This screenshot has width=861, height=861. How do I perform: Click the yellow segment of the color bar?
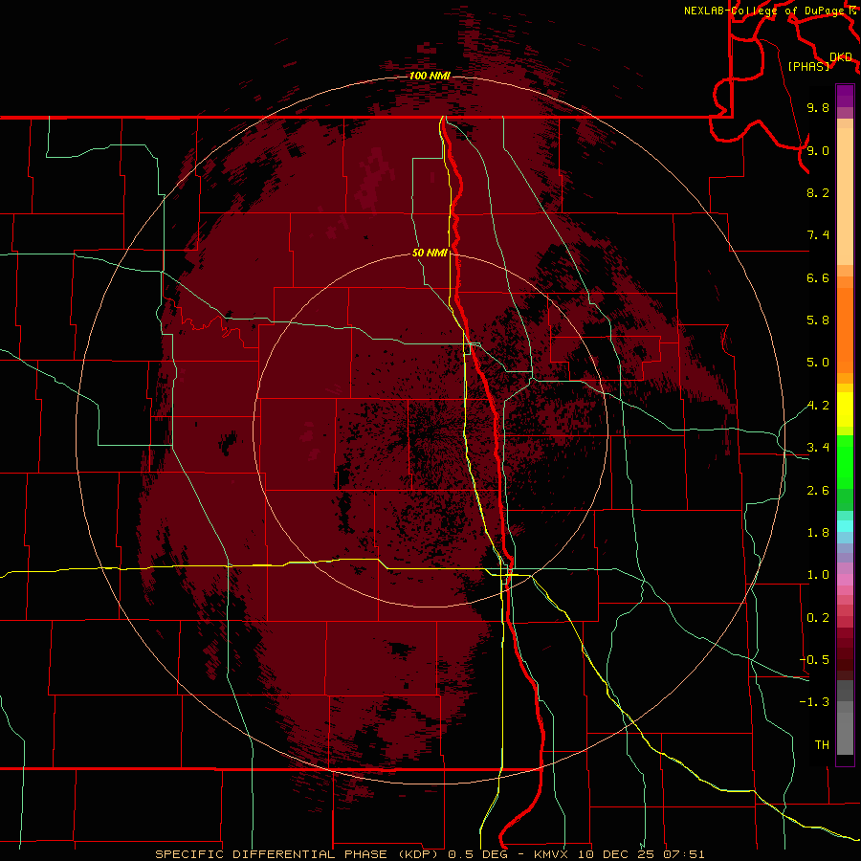[x=845, y=409]
